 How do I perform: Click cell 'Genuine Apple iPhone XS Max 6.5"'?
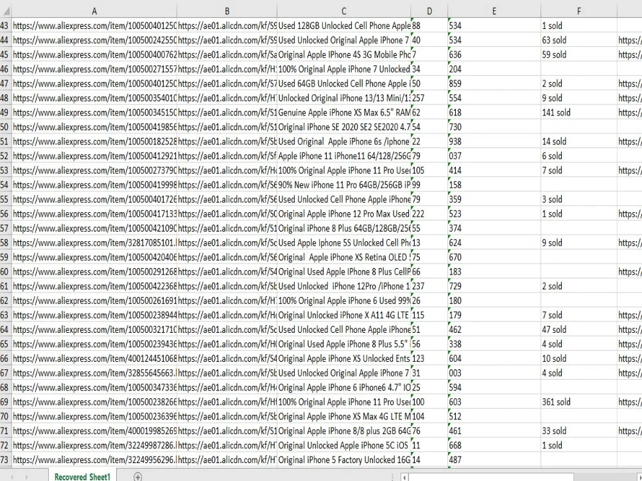coord(344,112)
